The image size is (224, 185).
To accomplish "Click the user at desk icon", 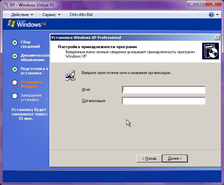I will click(71, 76).
